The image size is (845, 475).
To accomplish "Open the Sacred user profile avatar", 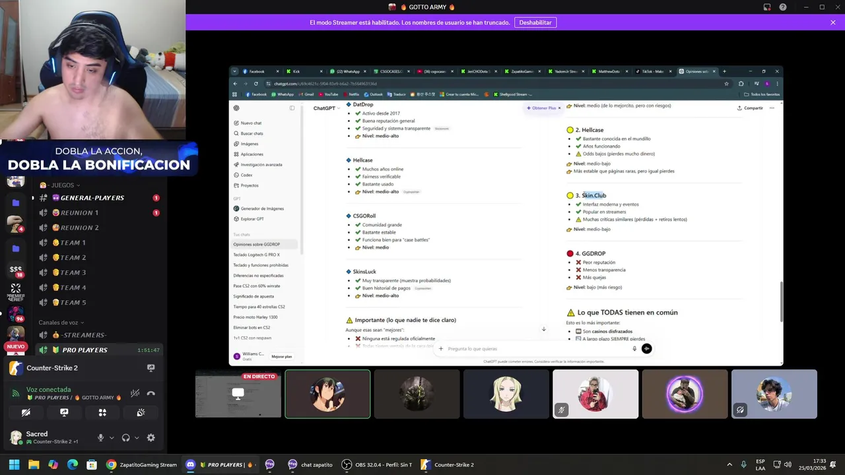I will [16, 437].
